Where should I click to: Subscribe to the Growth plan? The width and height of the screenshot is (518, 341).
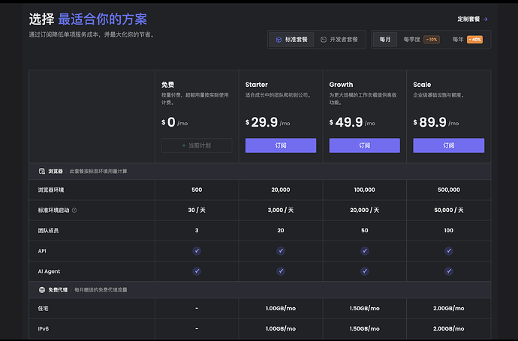point(364,145)
